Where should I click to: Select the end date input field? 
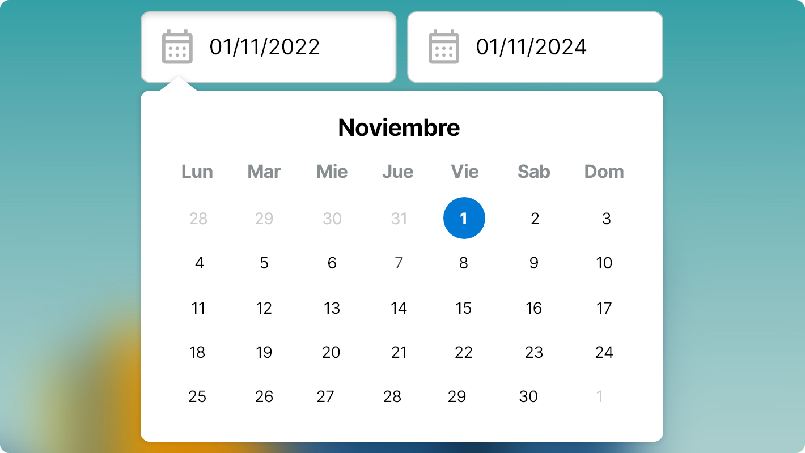[x=539, y=46]
